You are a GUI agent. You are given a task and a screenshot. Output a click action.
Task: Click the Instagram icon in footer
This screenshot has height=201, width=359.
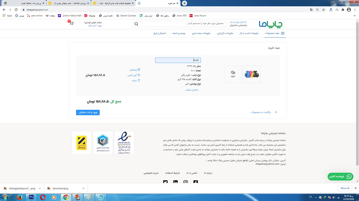186,182
